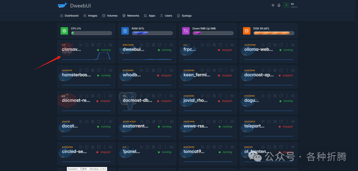The width and height of the screenshot is (358, 171).
Task: Start the stopped frpc container
Action: 202,45
